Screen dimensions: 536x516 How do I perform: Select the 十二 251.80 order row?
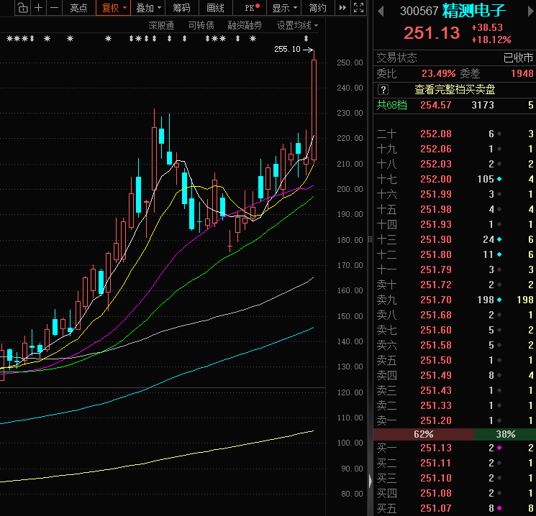pyautogui.click(x=455, y=254)
